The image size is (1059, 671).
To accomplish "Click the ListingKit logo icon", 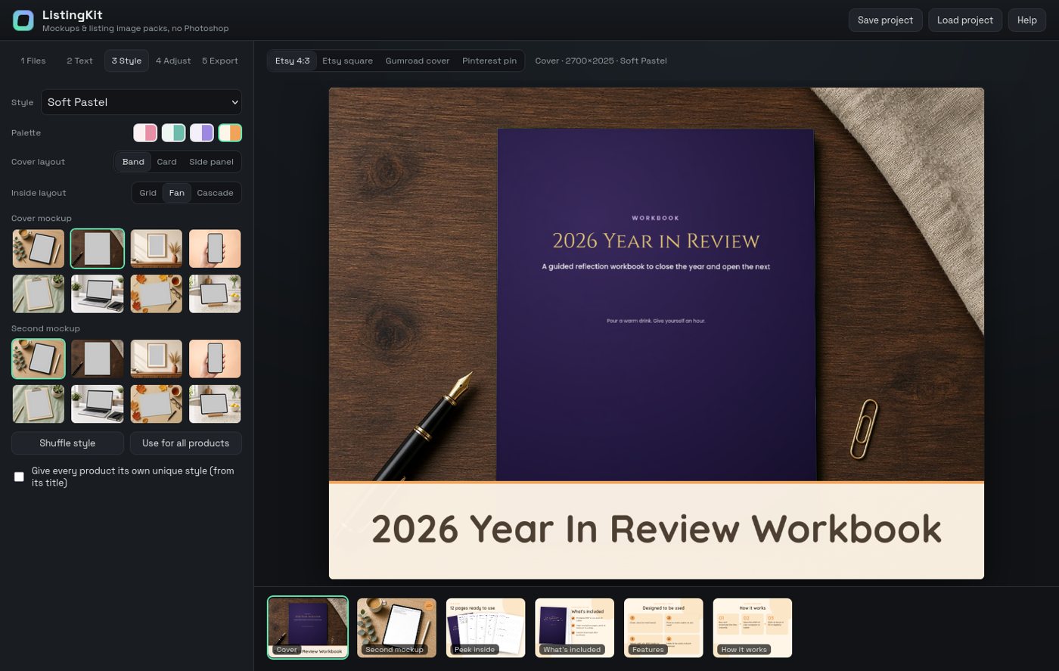I will 23,20.
